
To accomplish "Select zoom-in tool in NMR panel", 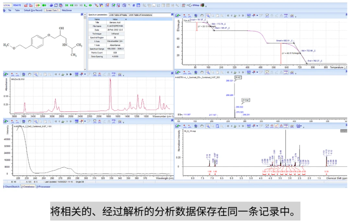I will click(208, 126).
